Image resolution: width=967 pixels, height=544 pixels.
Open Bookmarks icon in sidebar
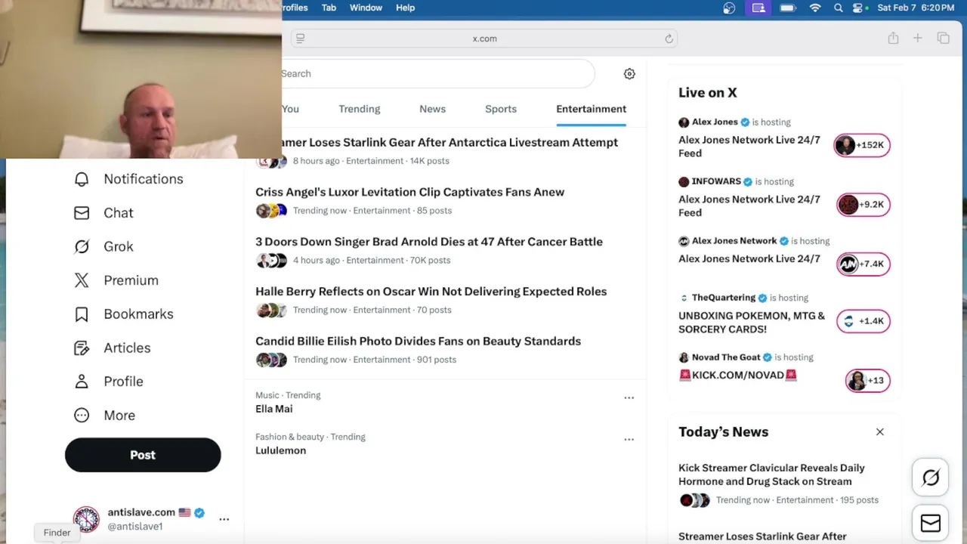point(82,314)
